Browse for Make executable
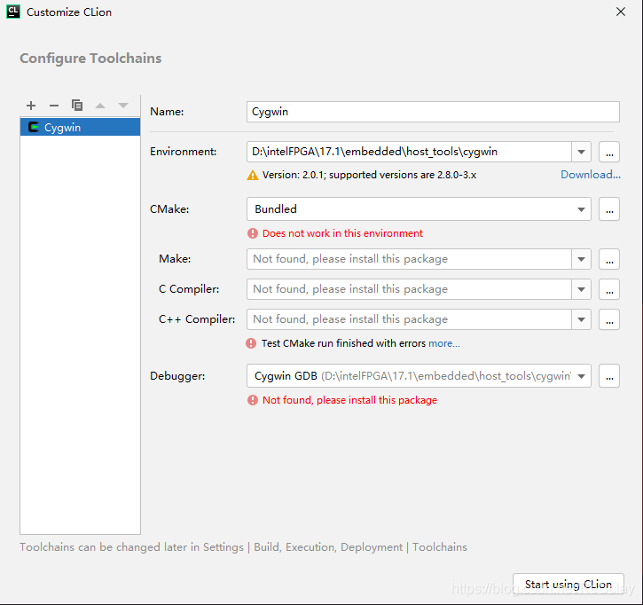Screen dimensions: 643x605 (x=609, y=259)
